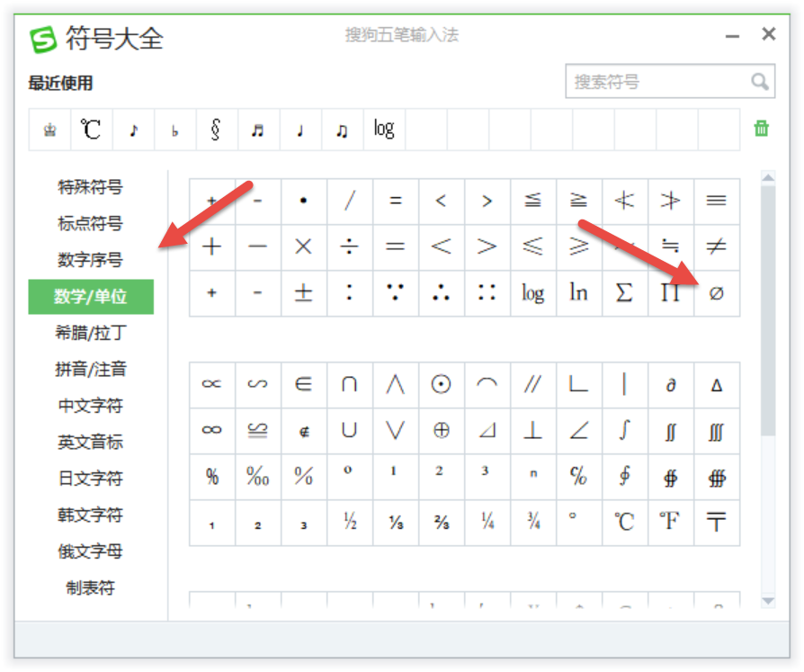Insert the ‰ per-mille symbol
Viewport: 804px width, 672px height.
click(x=257, y=476)
